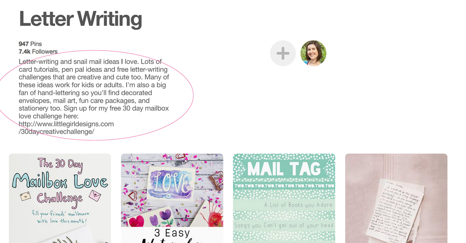Image resolution: width=466 pixels, height=243 pixels.
Task: Click "Songs you Can't get out of your head" row
Action: pos(284,225)
